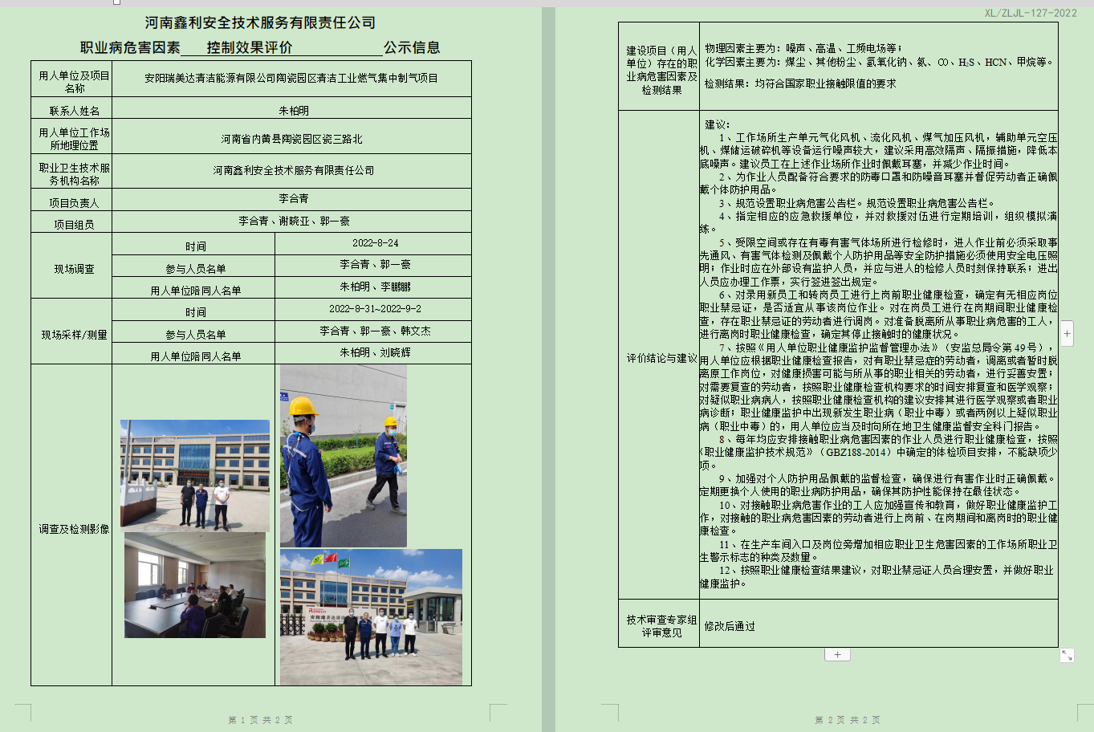This screenshot has height=732, width=1094.
Task: Click the line starting 化学因素主要为
Action: [879, 62]
